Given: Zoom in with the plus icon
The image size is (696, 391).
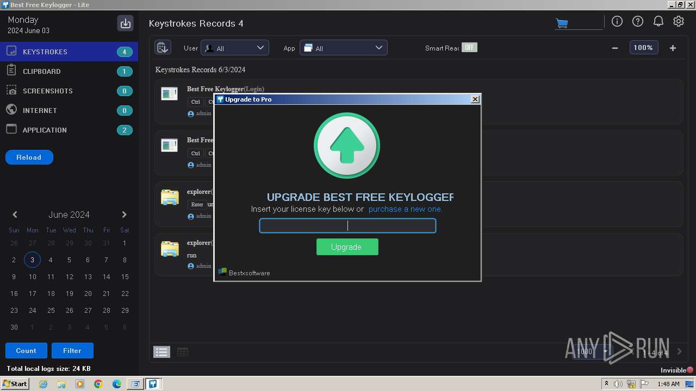Looking at the screenshot, I should coord(673,48).
